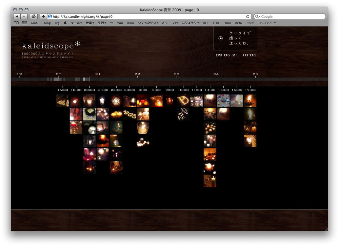Click the 22:00 column header
Screen dimensions: 339x246
(x=116, y=90)
